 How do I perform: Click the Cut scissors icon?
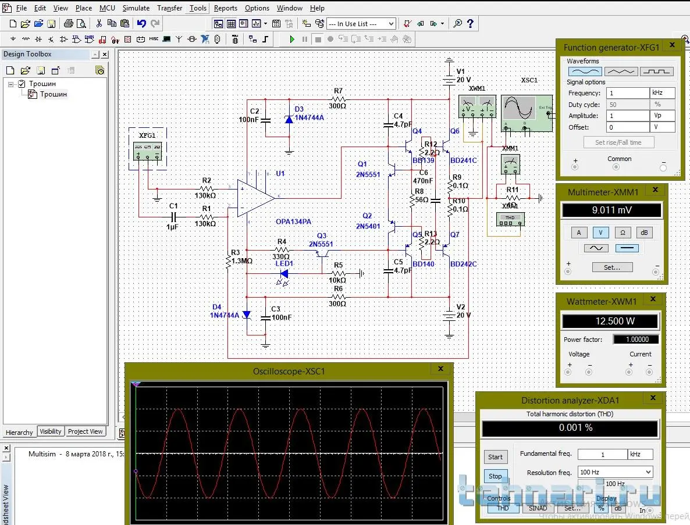[x=99, y=24]
